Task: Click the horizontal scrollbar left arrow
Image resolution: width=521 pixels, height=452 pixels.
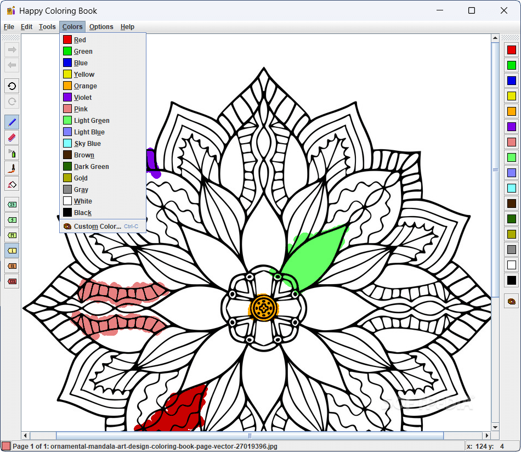Action: [x=26, y=436]
